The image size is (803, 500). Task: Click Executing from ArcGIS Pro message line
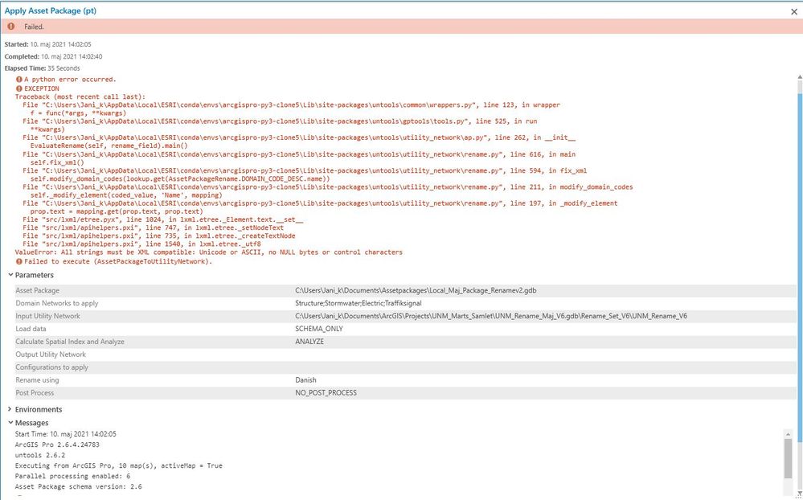click(118, 465)
